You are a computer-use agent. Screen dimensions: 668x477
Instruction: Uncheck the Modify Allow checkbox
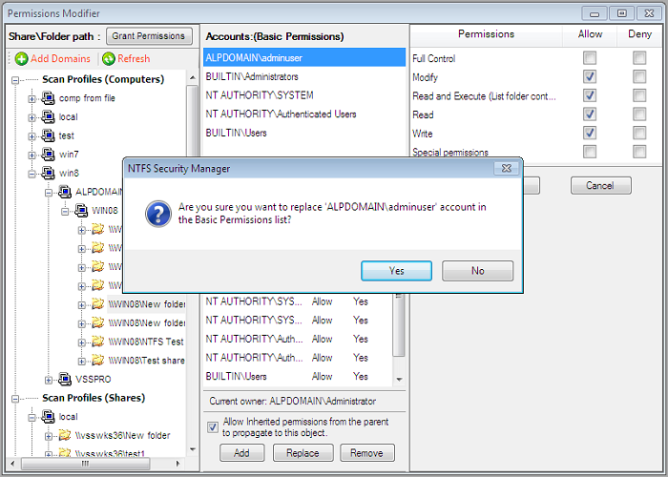click(x=590, y=77)
